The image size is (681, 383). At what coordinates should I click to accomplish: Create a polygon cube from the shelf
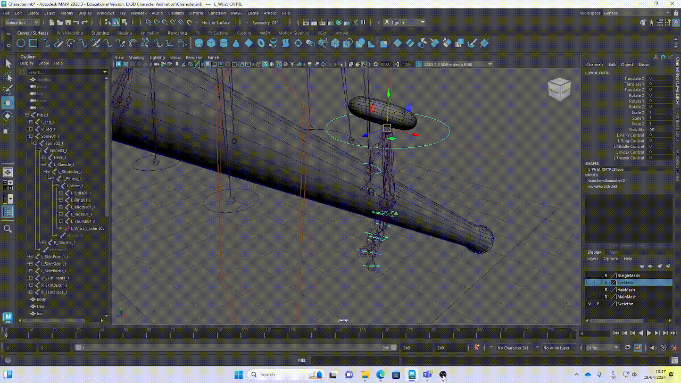click(x=211, y=43)
